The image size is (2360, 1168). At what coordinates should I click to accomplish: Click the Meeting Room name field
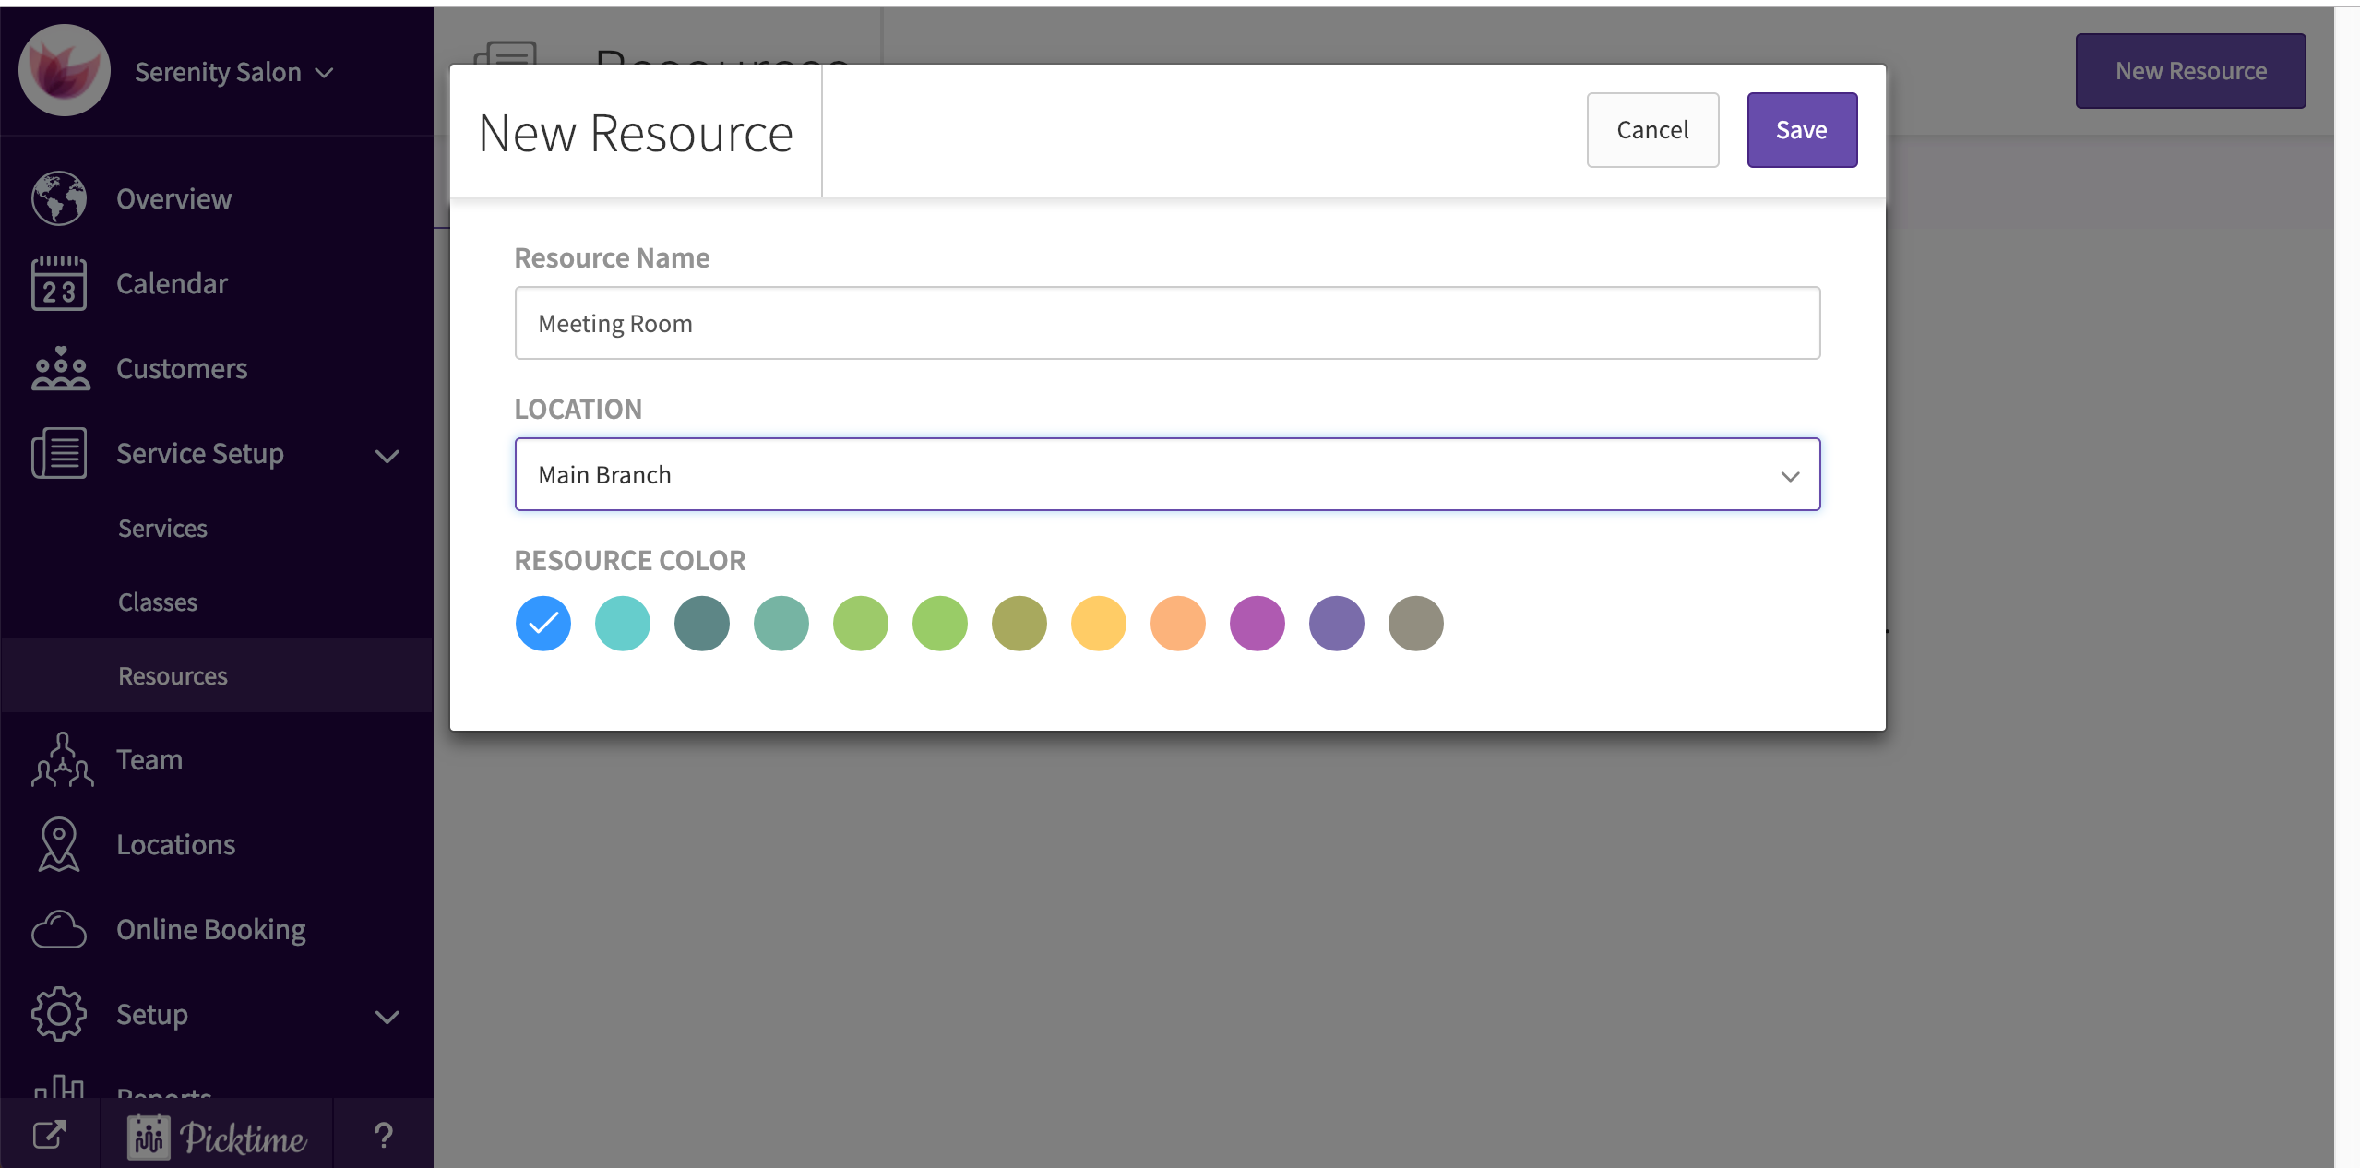(1166, 323)
